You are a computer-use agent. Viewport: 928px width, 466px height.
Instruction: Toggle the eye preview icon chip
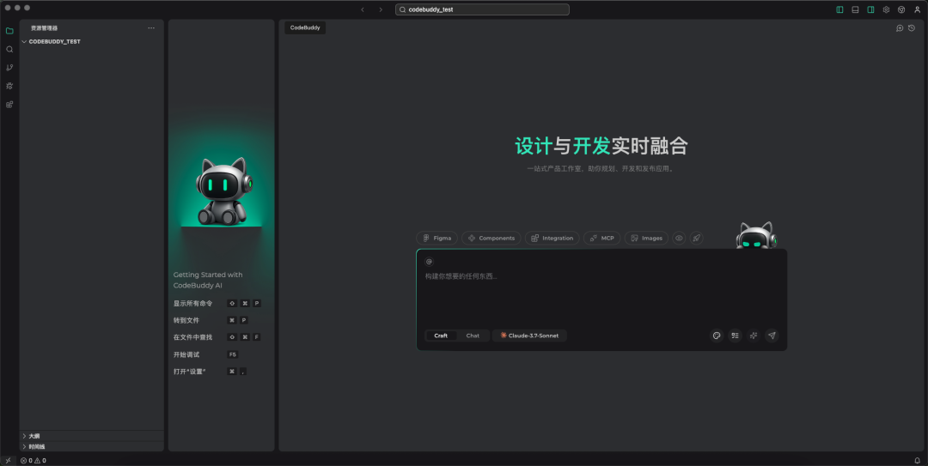point(679,238)
